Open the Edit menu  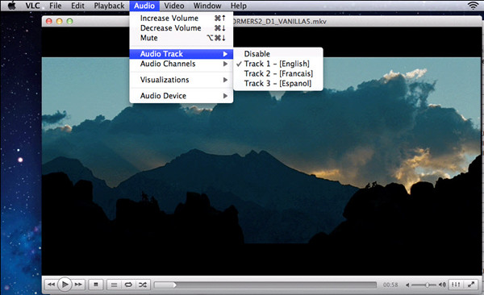(x=77, y=6)
